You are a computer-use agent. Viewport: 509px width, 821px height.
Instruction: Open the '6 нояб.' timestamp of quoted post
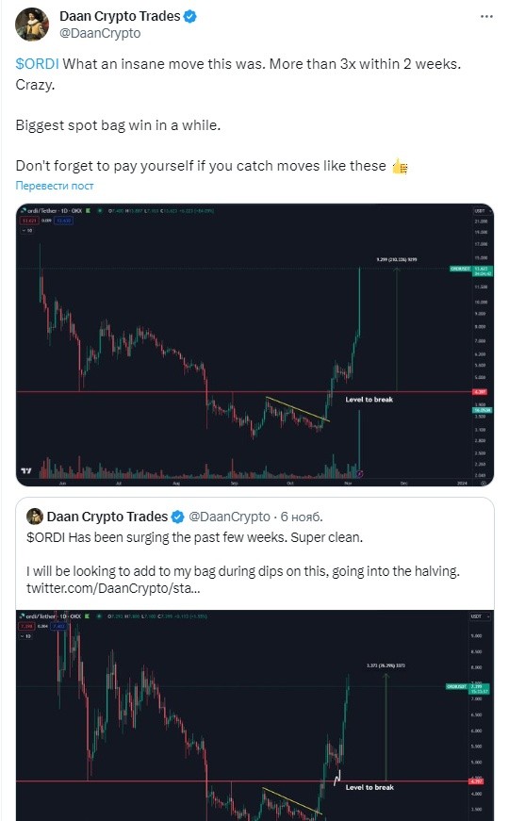click(x=302, y=517)
